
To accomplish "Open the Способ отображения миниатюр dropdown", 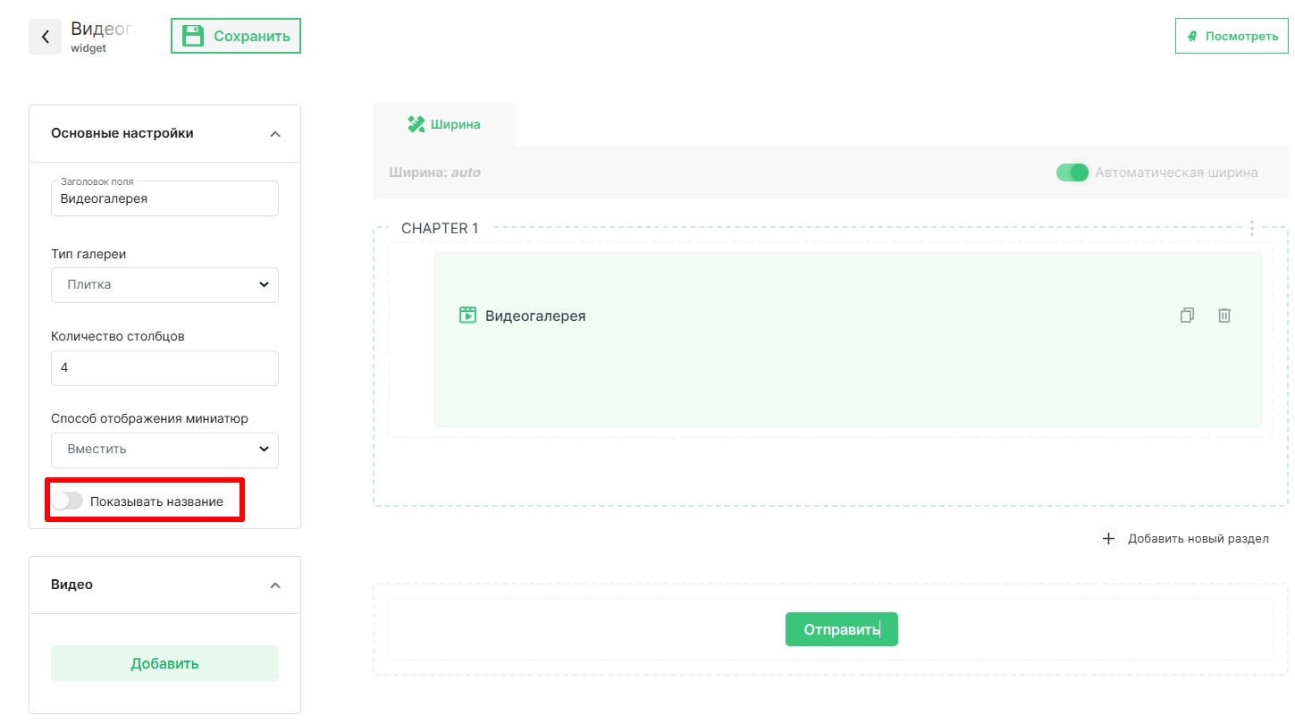I will 164,450.
